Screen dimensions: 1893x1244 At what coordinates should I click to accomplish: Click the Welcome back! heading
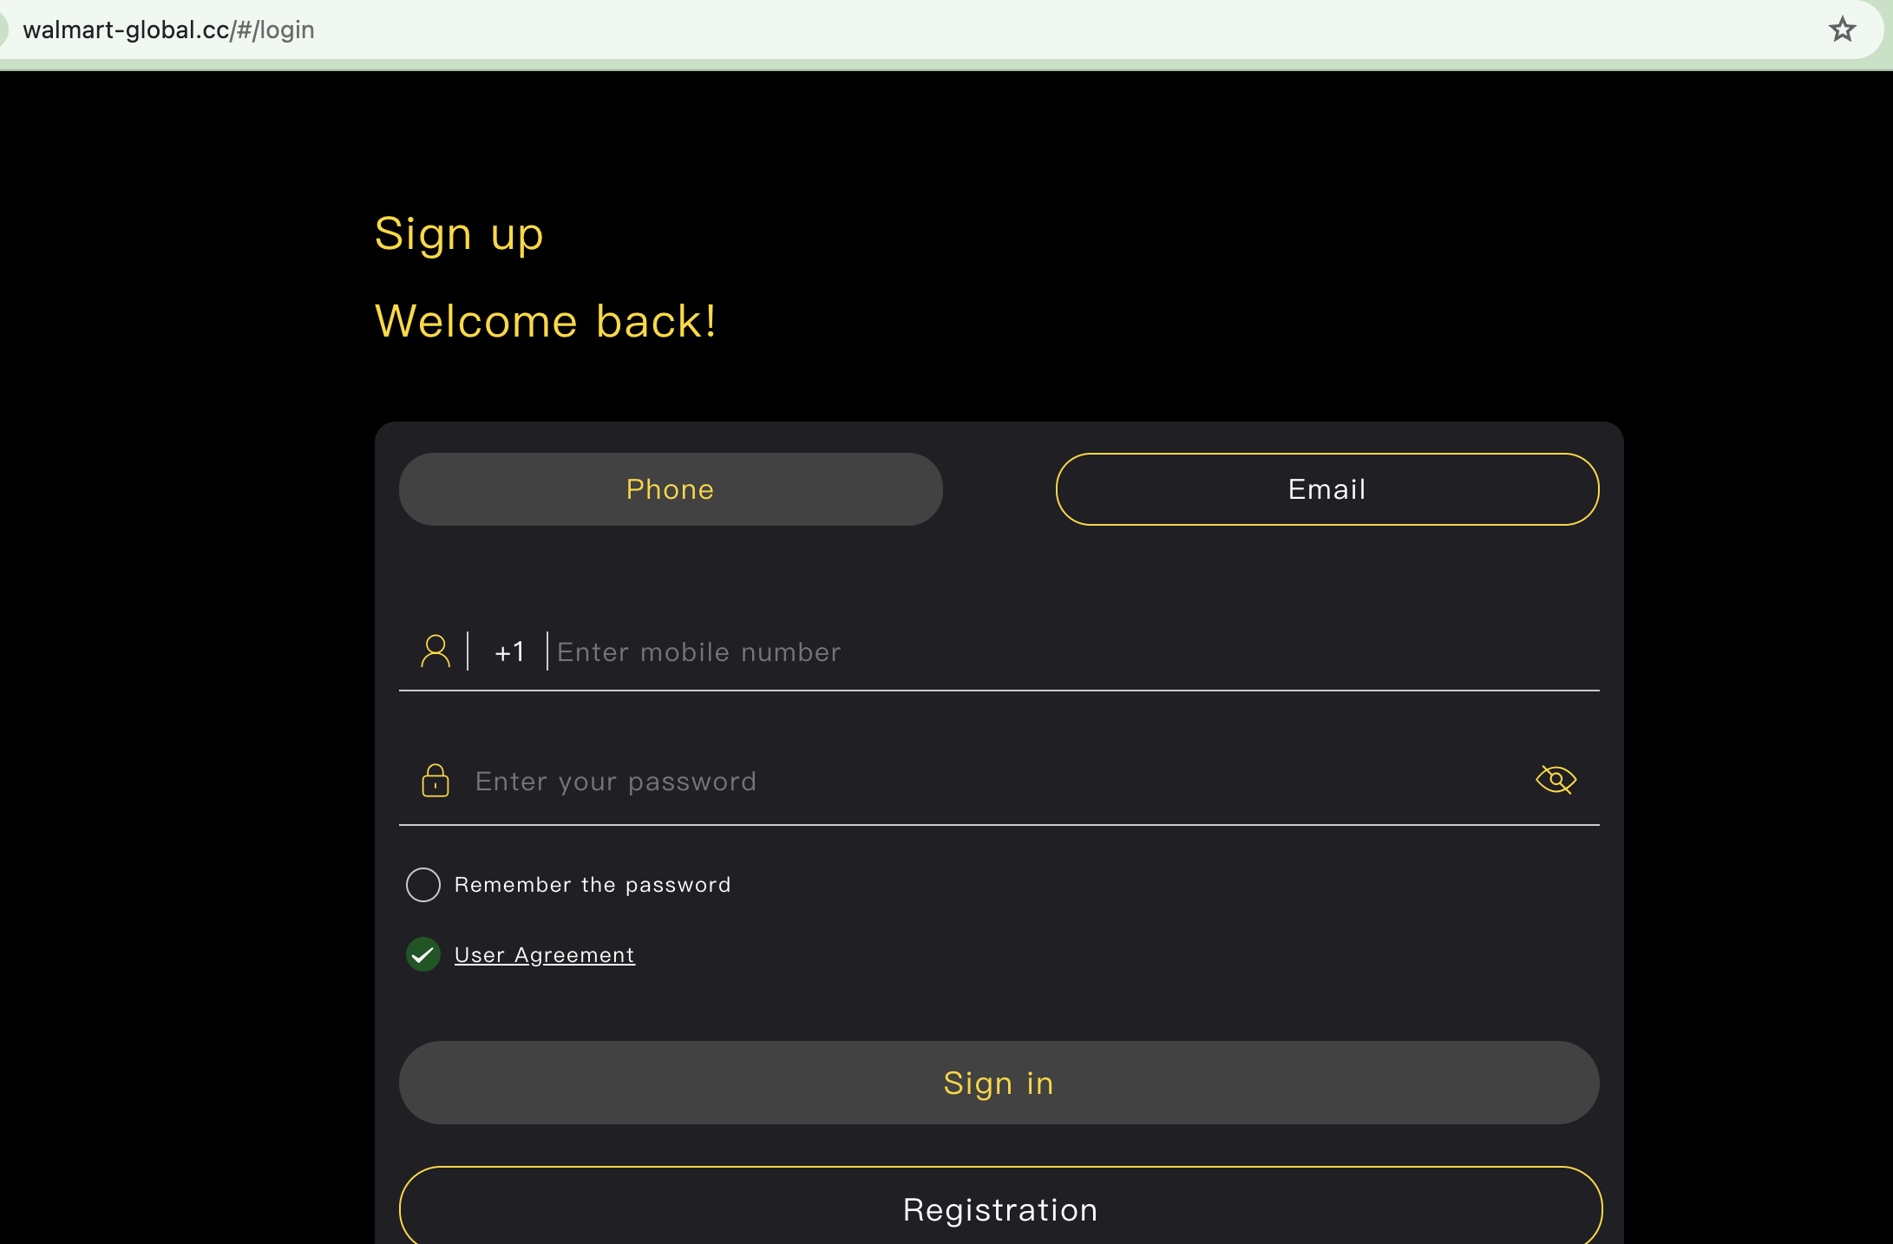click(x=546, y=321)
